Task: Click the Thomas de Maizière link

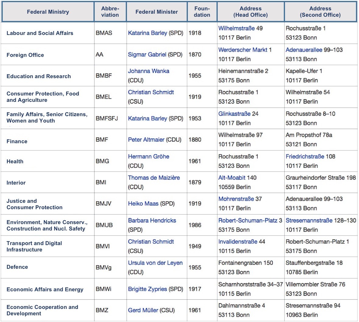Action: point(153,178)
